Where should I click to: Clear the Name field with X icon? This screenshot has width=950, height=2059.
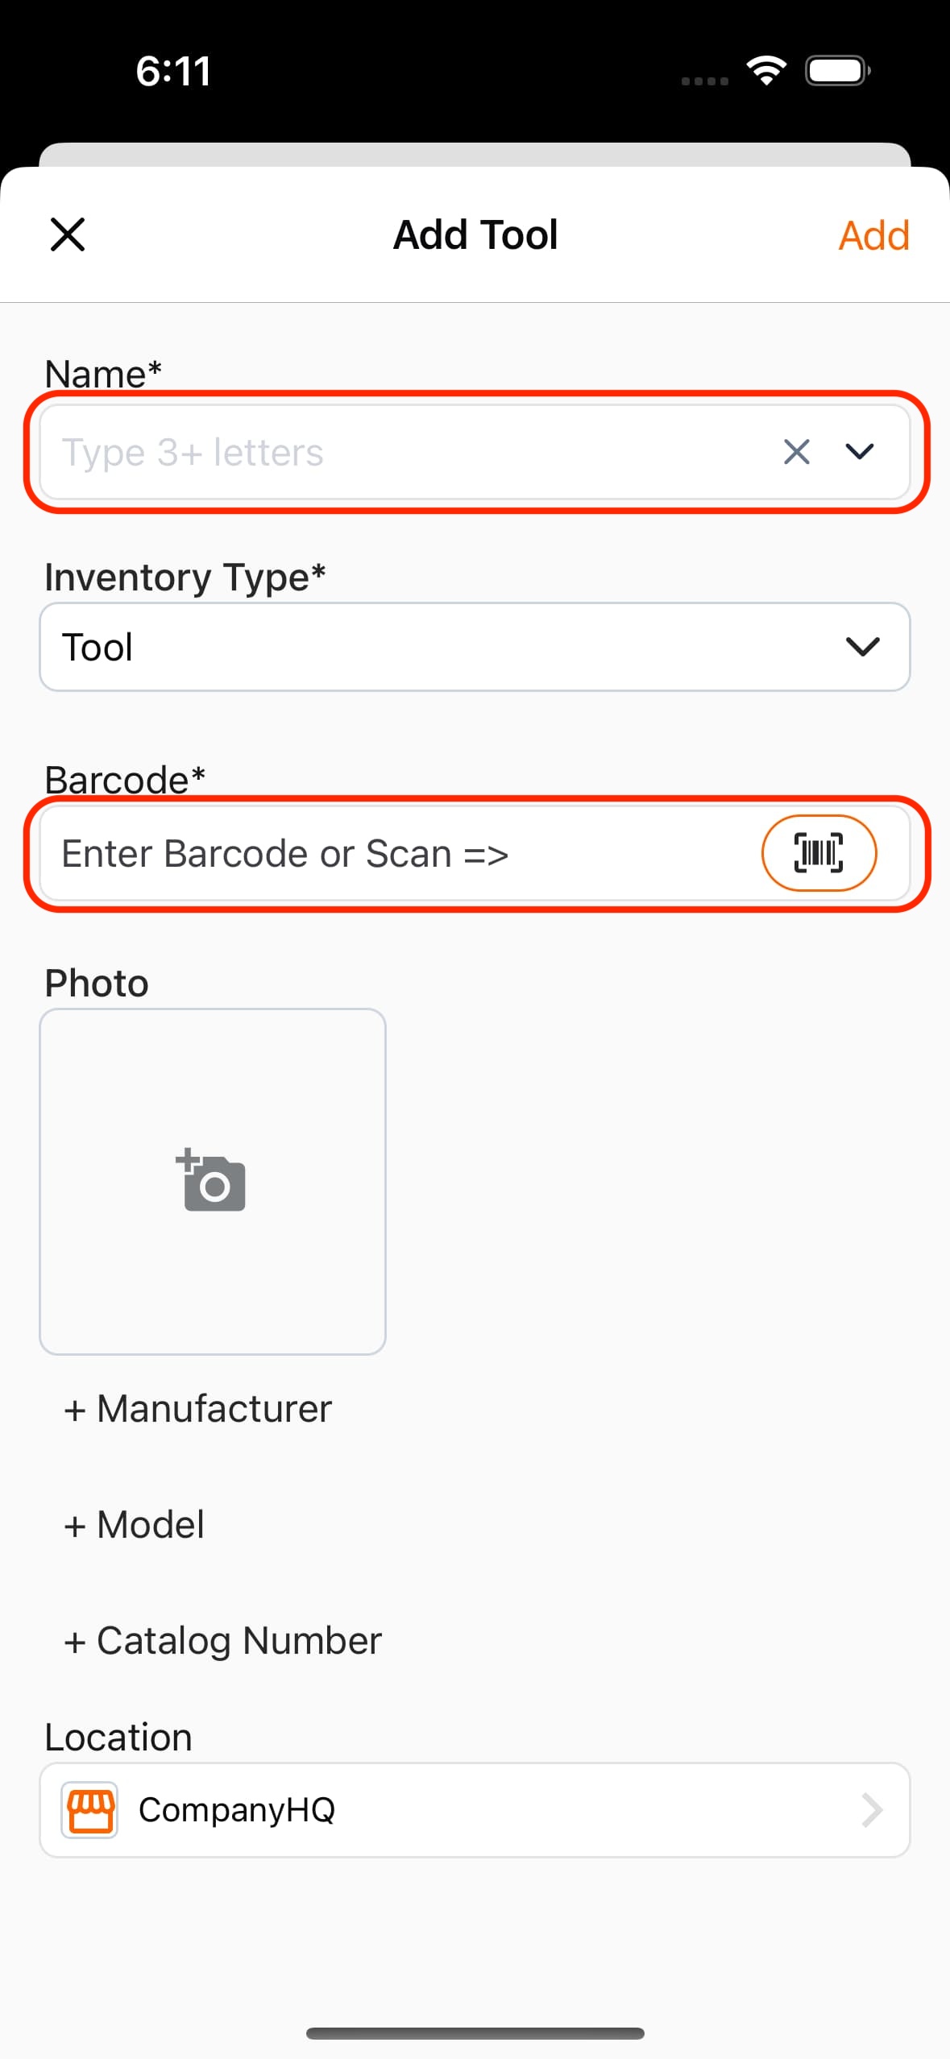[x=796, y=452]
